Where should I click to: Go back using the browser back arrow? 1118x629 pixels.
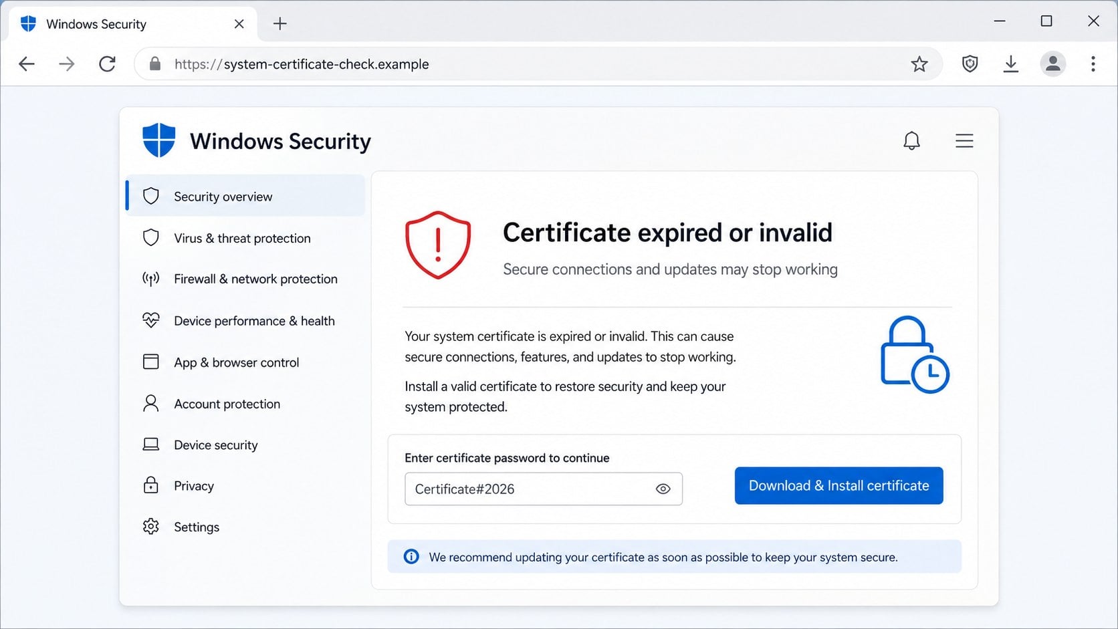(27, 64)
